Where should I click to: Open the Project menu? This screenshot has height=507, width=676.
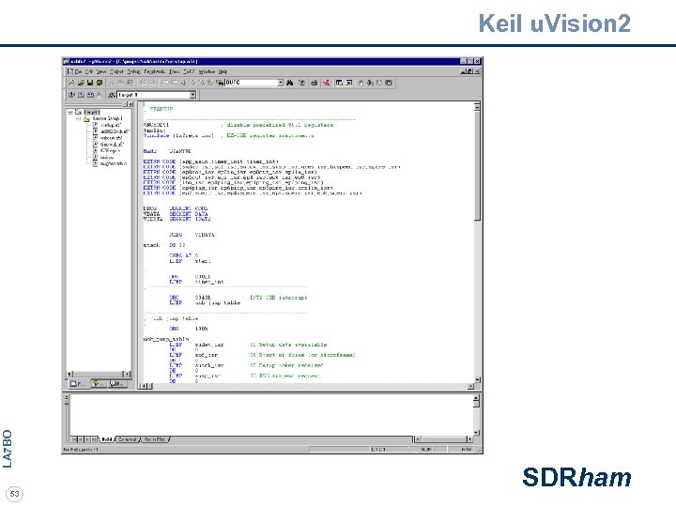[116, 71]
